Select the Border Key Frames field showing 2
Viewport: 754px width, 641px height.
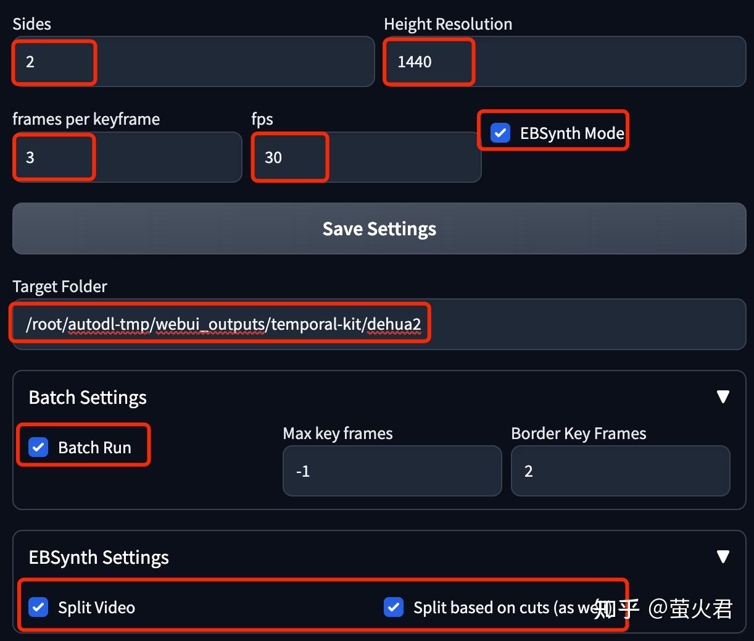(x=619, y=471)
